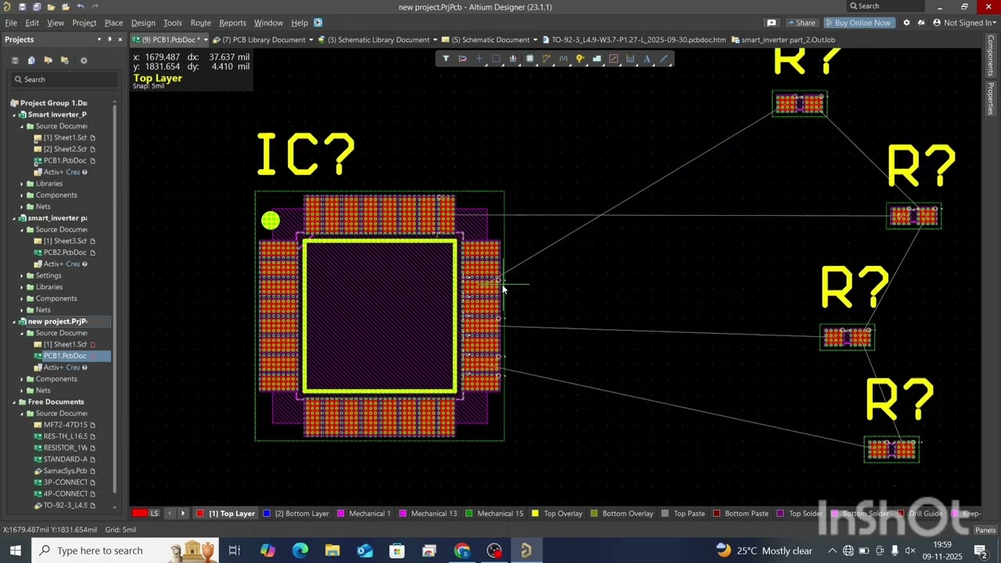Open smart_inverter part_2.OutJob tab
The height and width of the screenshot is (563, 1001).
(x=783, y=39)
